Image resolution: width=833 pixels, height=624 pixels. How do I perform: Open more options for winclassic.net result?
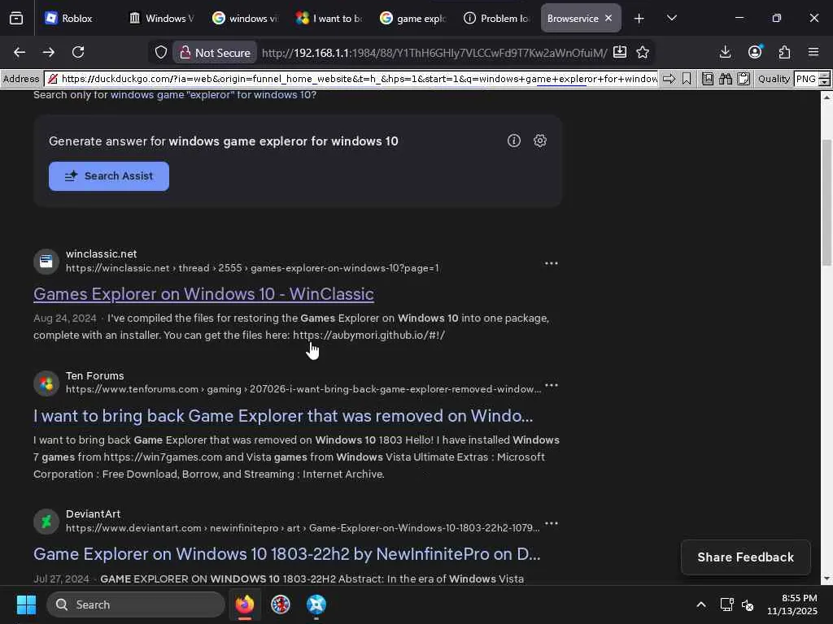(552, 263)
